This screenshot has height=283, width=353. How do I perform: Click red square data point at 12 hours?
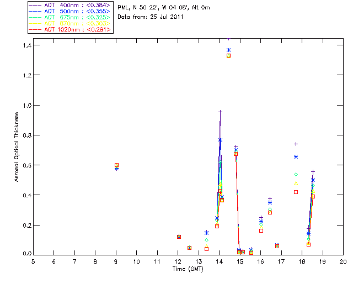(x=179, y=237)
